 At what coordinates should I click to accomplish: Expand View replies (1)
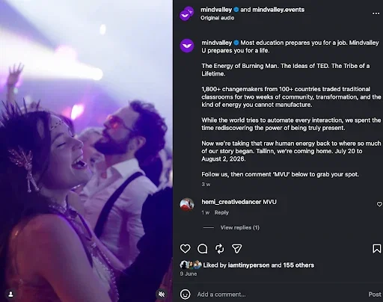(239, 227)
